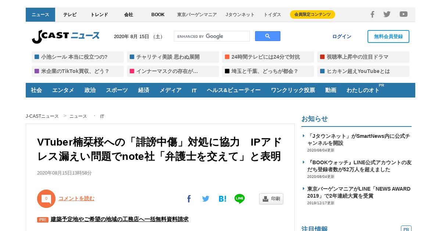Image resolution: width=441 pixels, height=231 pixels.
Task: Open 建築予定地 工務店 PR link
Action: (x=119, y=219)
